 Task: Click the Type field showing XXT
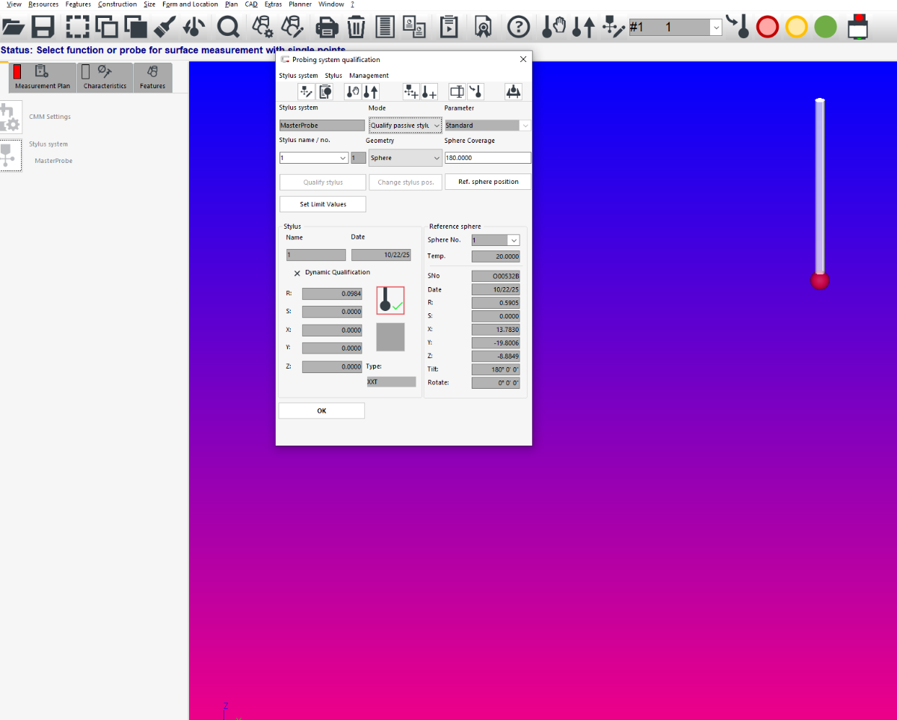pyautogui.click(x=391, y=381)
